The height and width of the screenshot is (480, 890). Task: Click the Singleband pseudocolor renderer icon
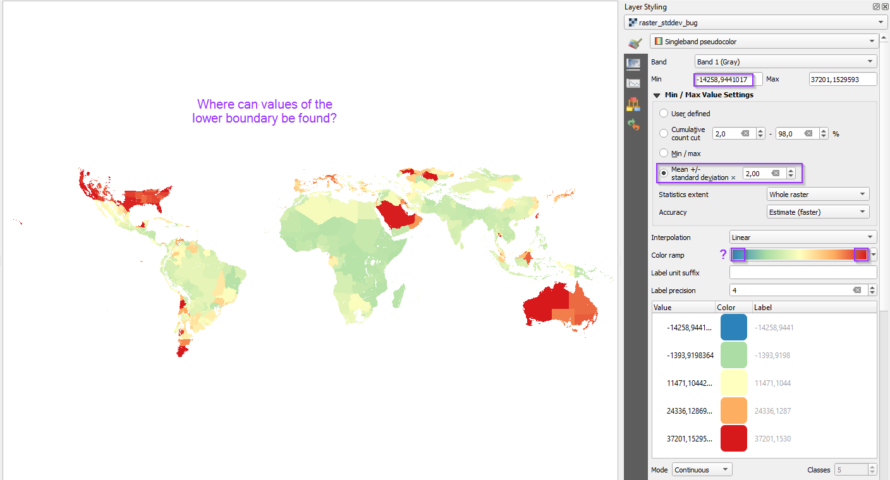click(659, 40)
